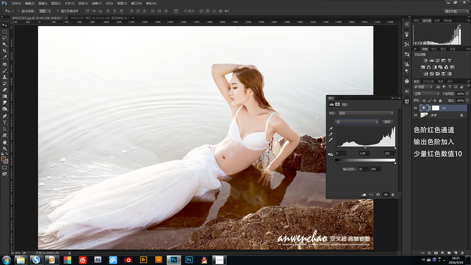Open the 3D panel cube icon
The height and width of the screenshot is (265, 471).
pos(407,81)
